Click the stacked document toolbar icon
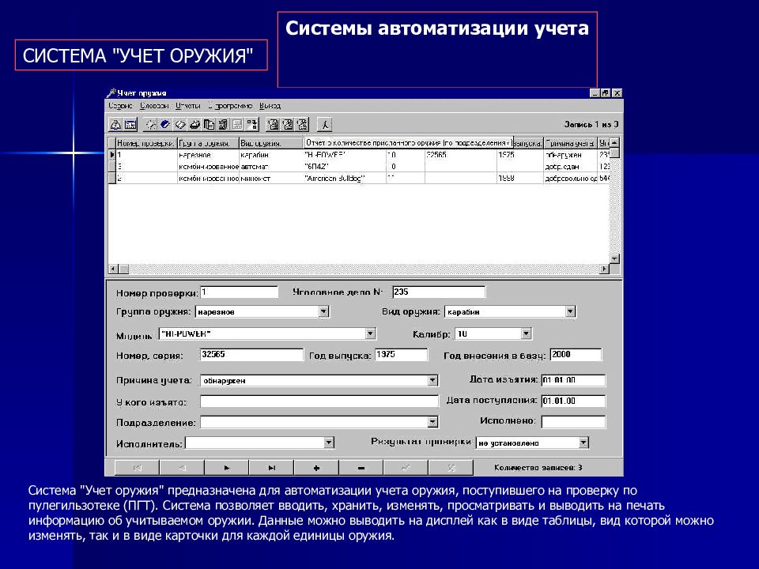The height and width of the screenshot is (569, 759). (x=223, y=125)
